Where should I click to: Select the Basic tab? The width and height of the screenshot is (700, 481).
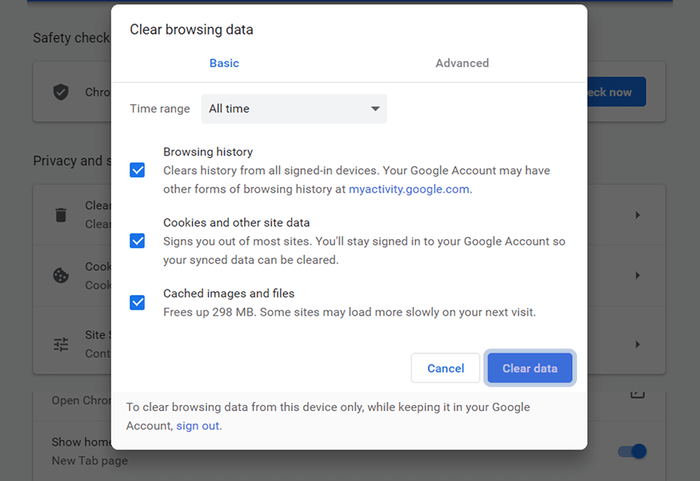(224, 63)
